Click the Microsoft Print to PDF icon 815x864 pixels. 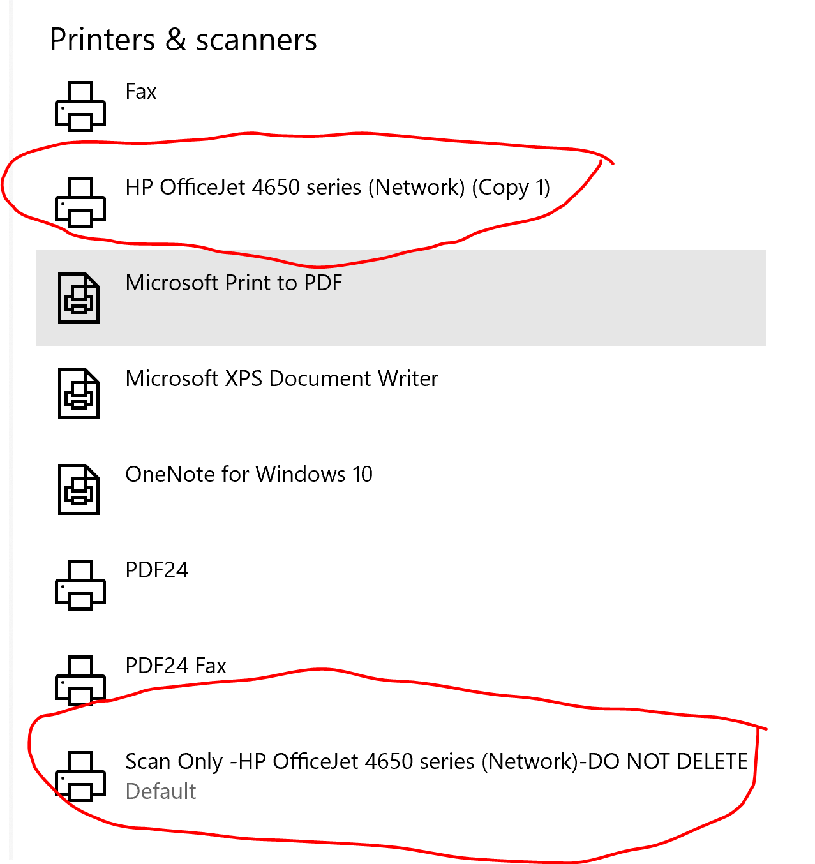coord(79,298)
